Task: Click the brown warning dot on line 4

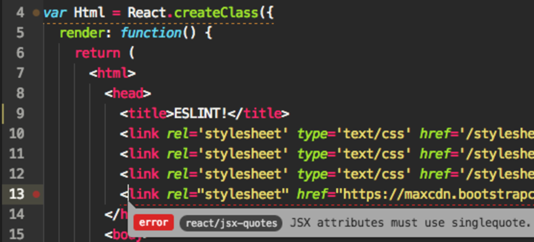Action: [36, 13]
